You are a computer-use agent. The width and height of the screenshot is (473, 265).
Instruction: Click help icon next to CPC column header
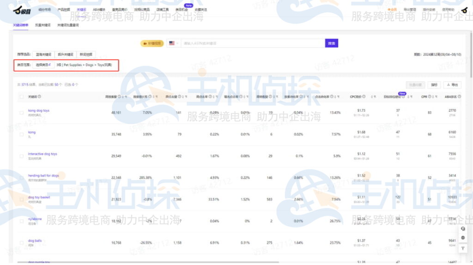[364, 97]
